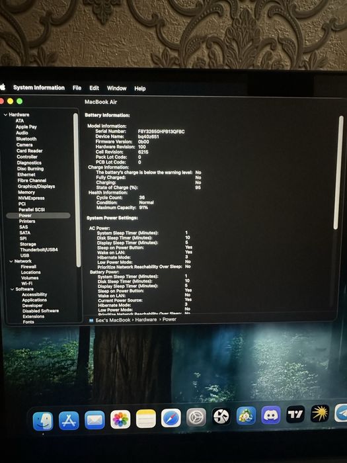Select Firewall under Network
The image size is (347, 463).
pos(28,267)
